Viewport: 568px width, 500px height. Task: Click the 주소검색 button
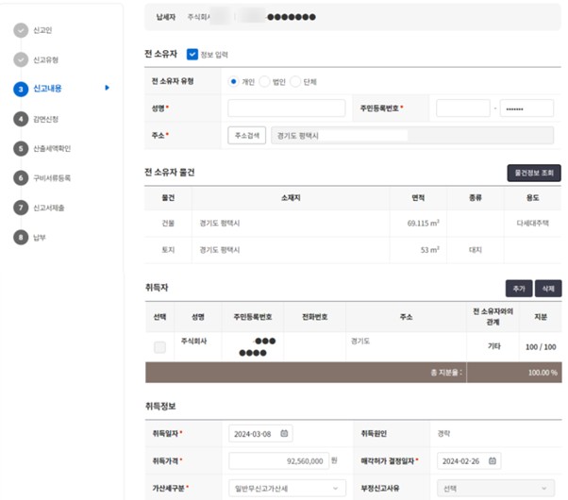(x=246, y=136)
